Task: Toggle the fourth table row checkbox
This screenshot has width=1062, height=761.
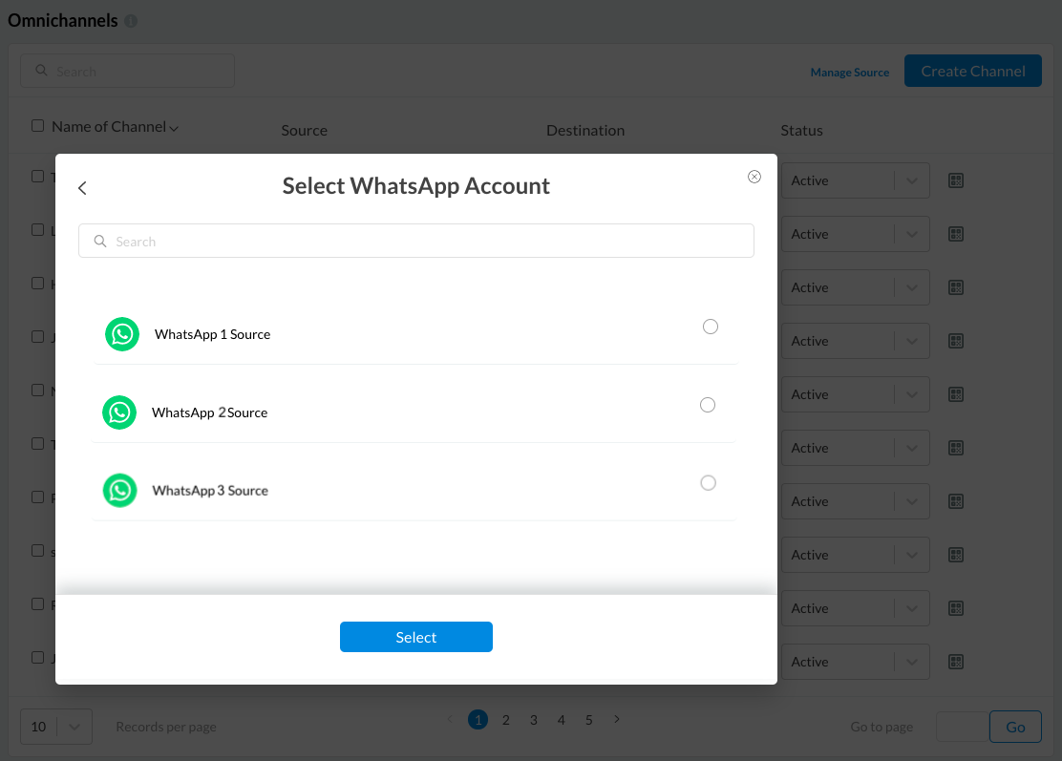Action: tap(38, 336)
